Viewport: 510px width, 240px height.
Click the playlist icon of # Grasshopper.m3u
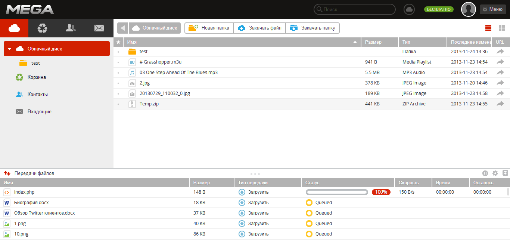pyautogui.click(x=132, y=62)
